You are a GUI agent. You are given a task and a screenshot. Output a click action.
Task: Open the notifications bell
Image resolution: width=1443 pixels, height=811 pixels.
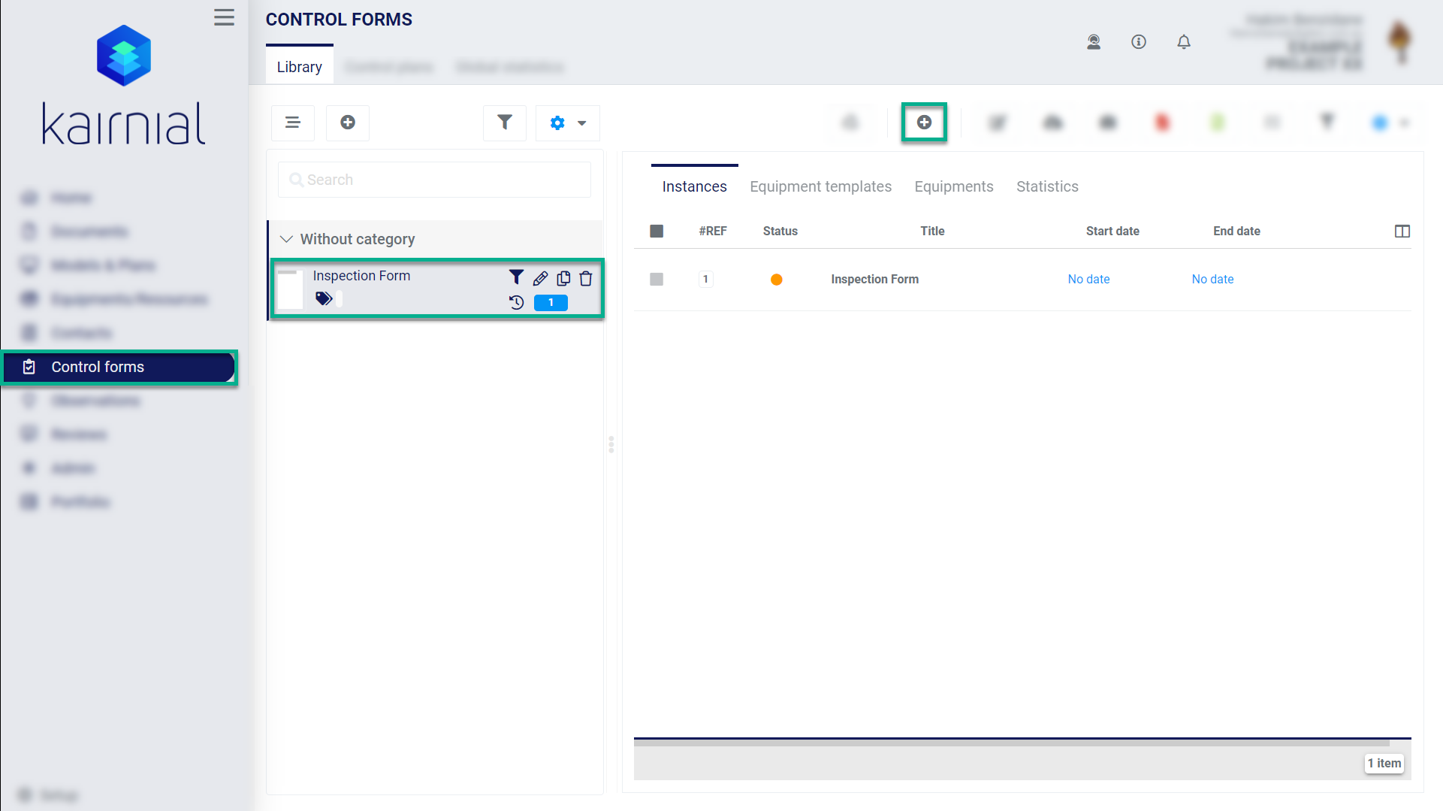[1184, 42]
